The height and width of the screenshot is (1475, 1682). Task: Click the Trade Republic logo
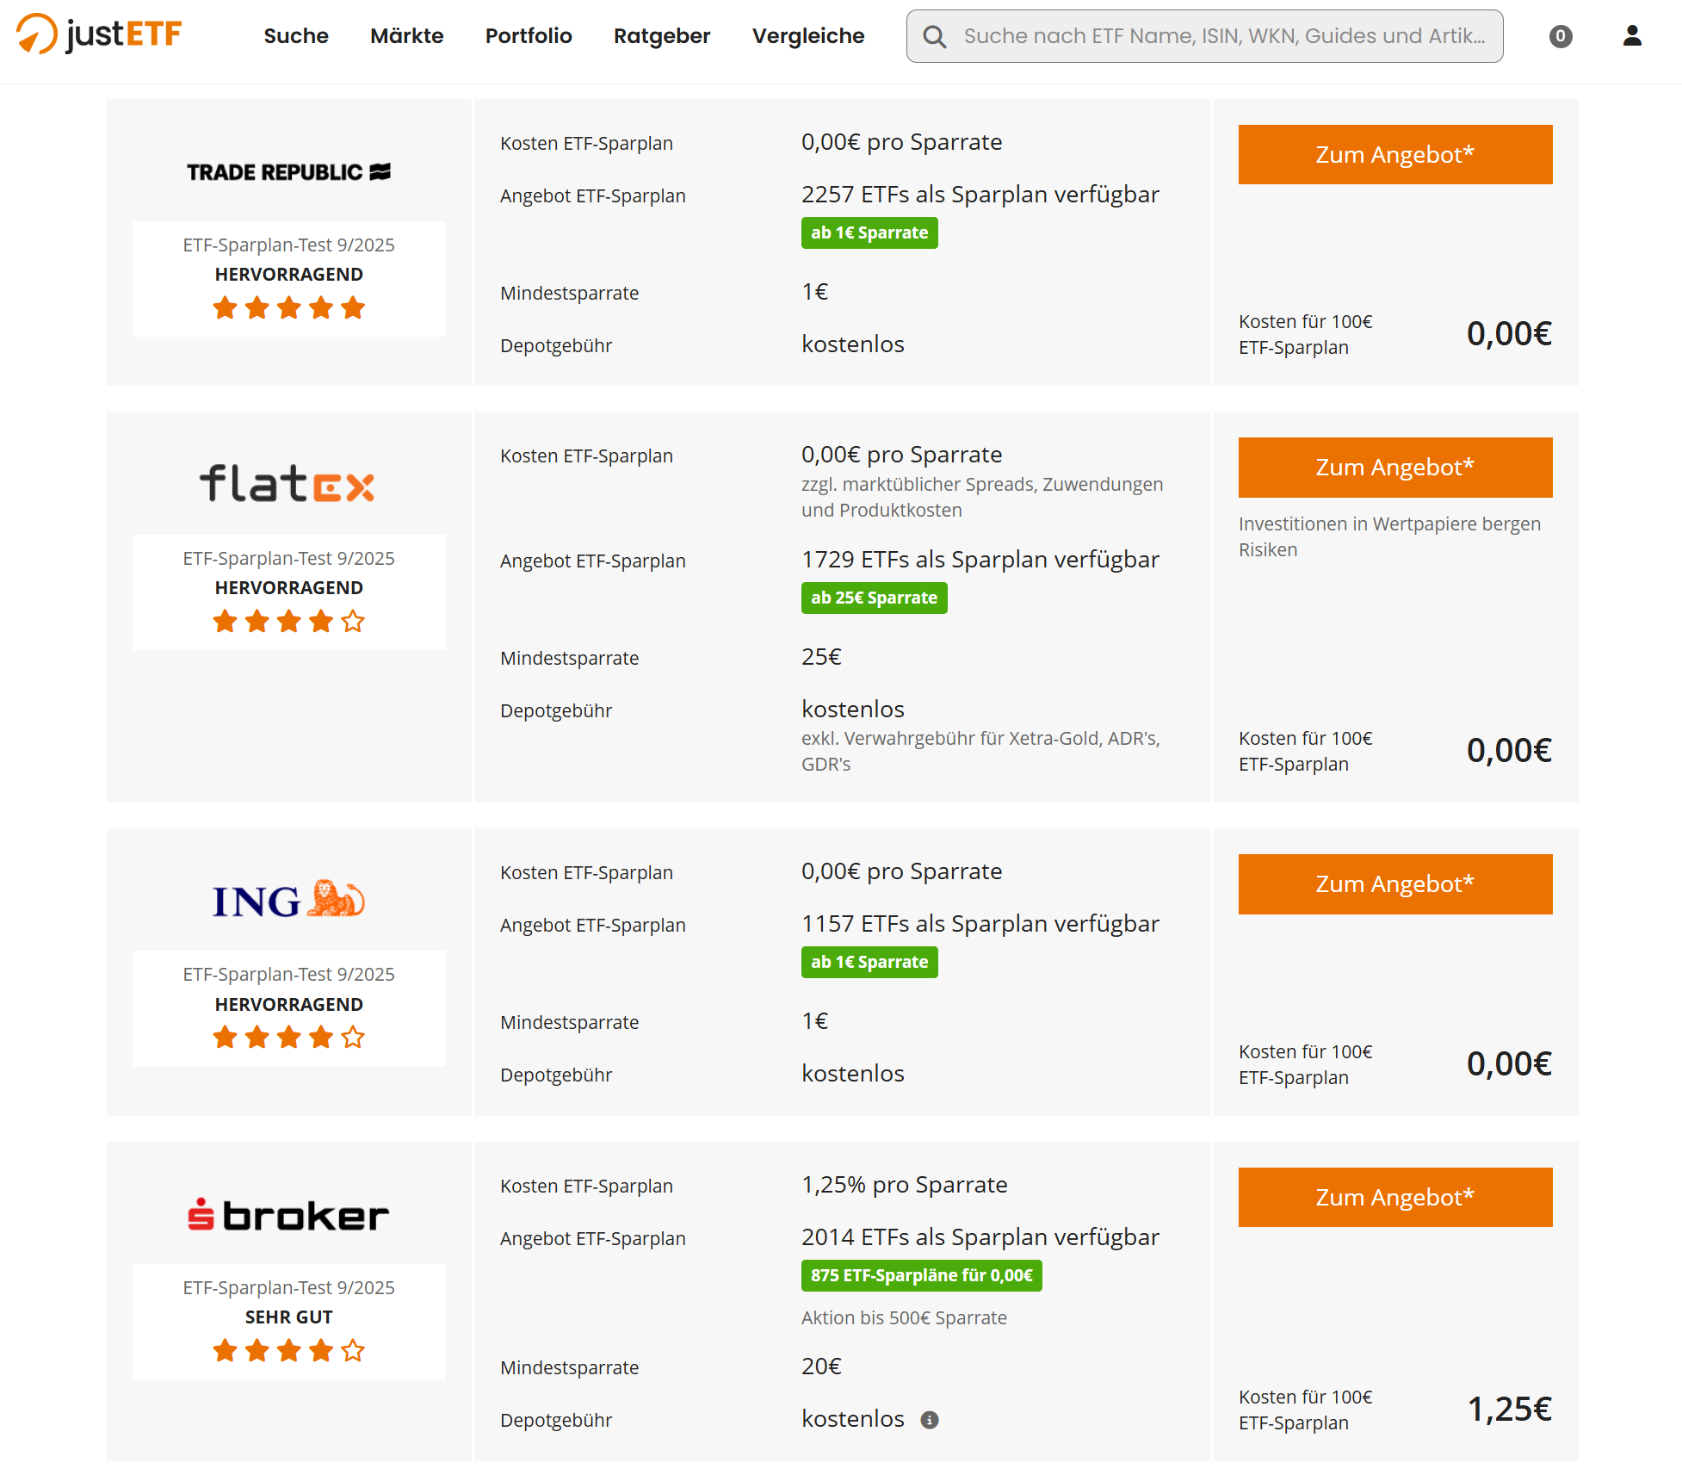pos(288,172)
